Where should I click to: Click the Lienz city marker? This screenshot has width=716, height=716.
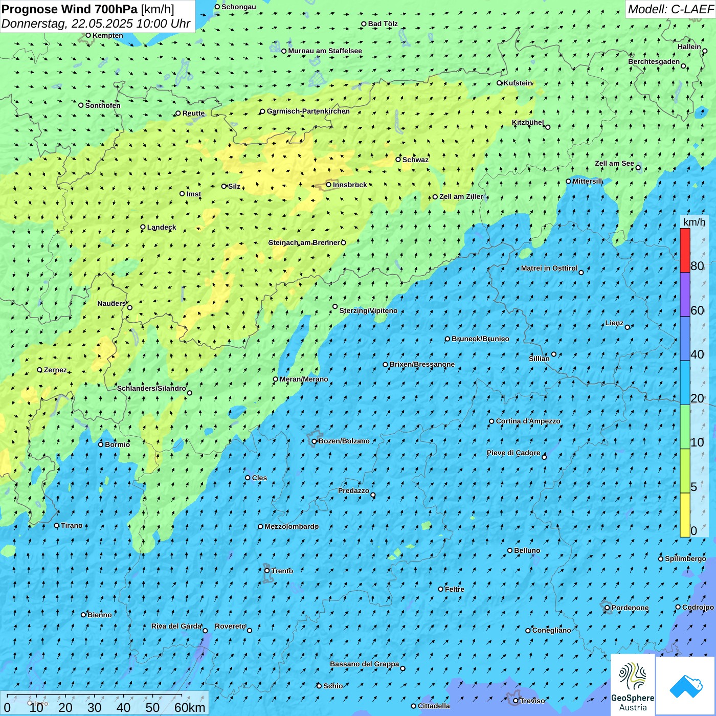tap(628, 327)
